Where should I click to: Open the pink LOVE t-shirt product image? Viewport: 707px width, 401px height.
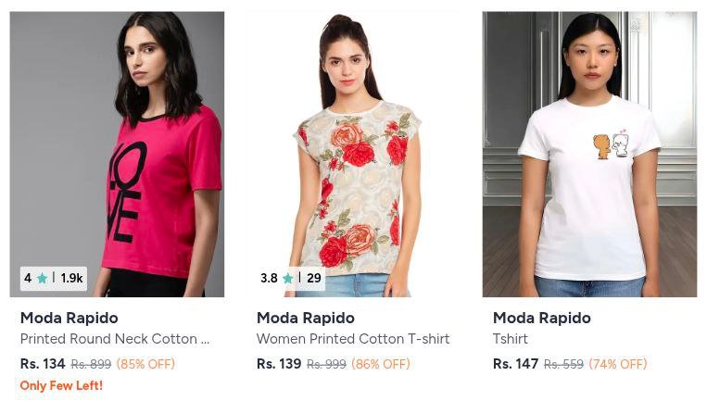(117, 154)
